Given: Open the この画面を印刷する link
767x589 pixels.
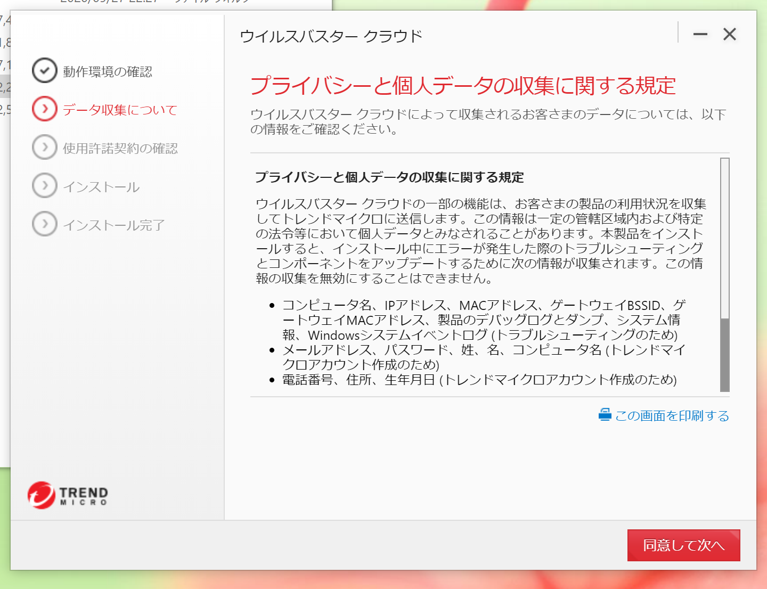Looking at the screenshot, I should click(x=672, y=416).
